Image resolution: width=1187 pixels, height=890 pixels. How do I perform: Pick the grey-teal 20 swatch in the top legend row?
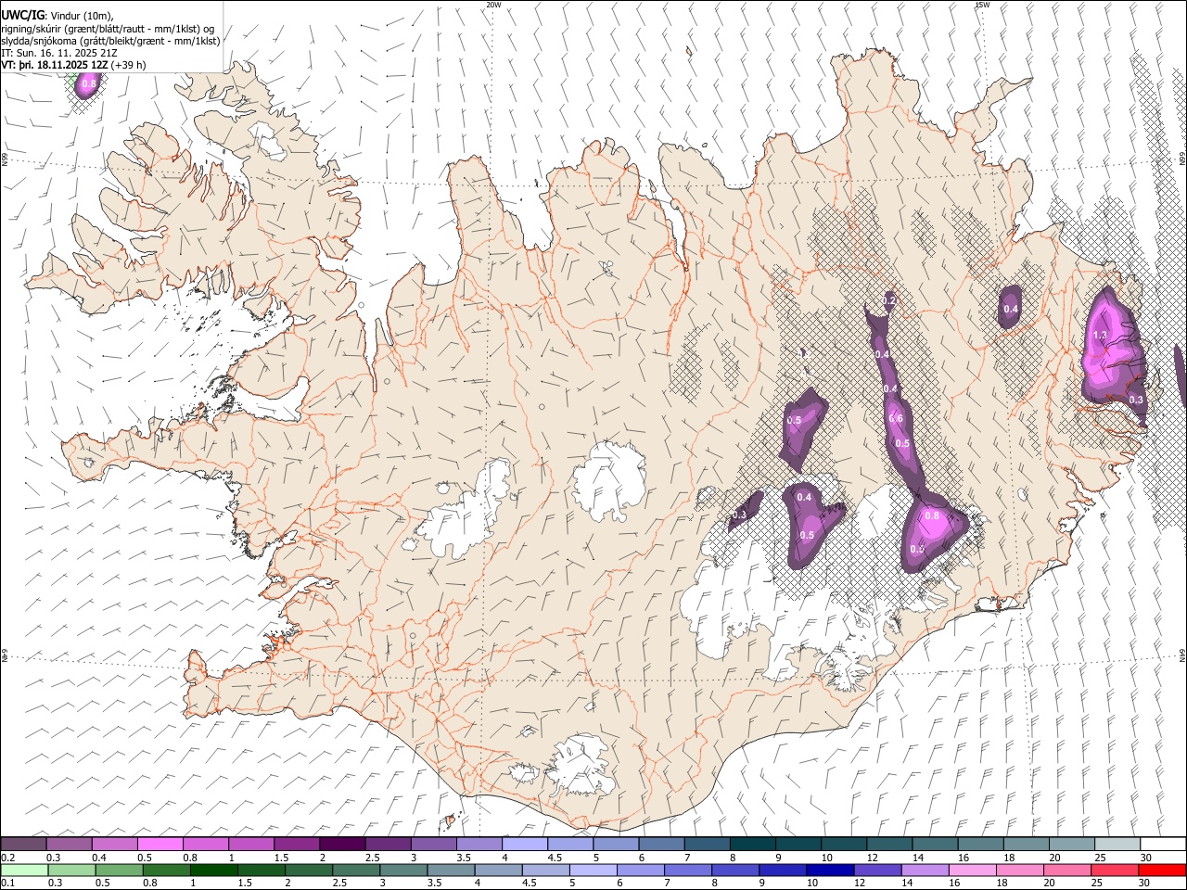[x=1071, y=844]
